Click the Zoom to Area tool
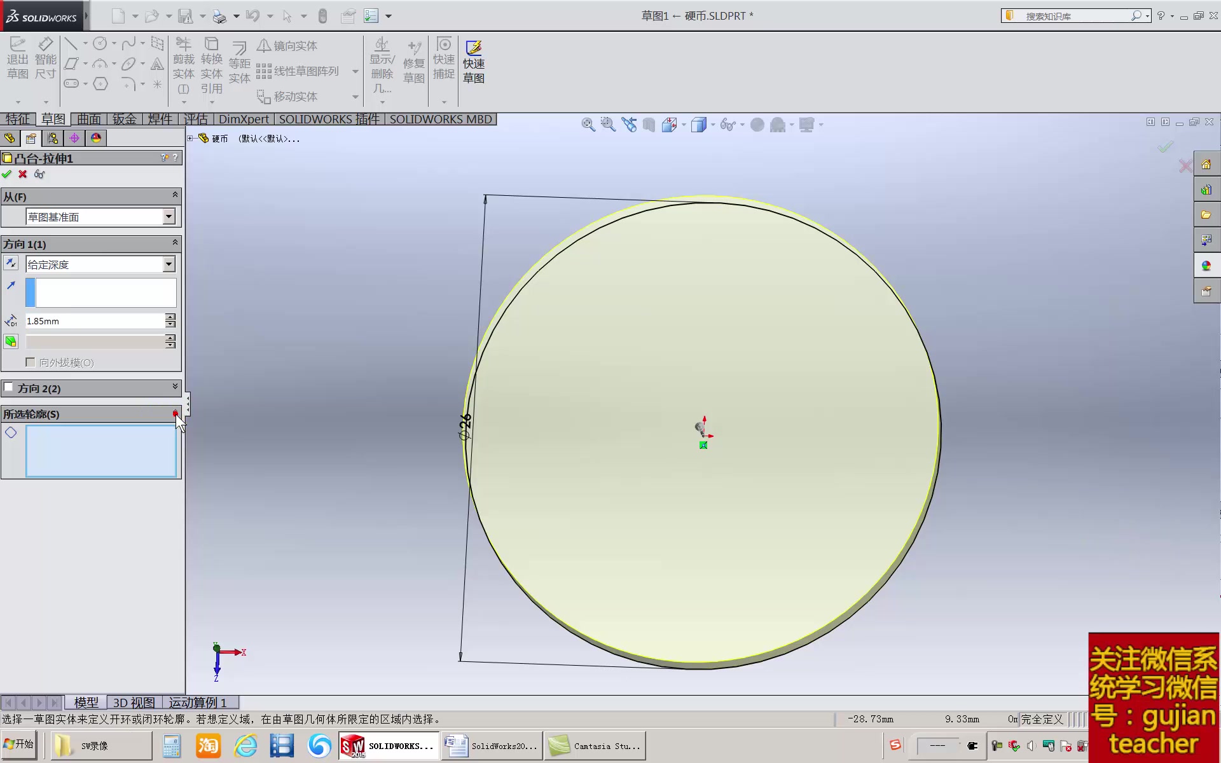This screenshot has height=763, width=1221. pyautogui.click(x=608, y=124)
